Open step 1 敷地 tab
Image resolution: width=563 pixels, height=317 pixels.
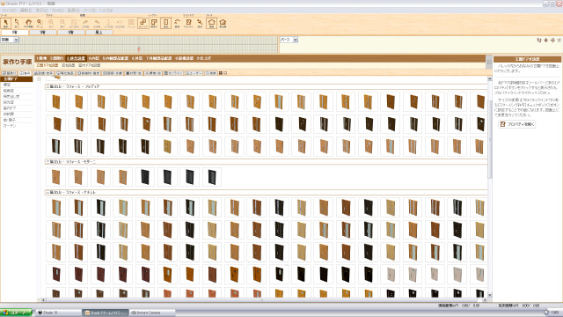[x=41, y=58]
